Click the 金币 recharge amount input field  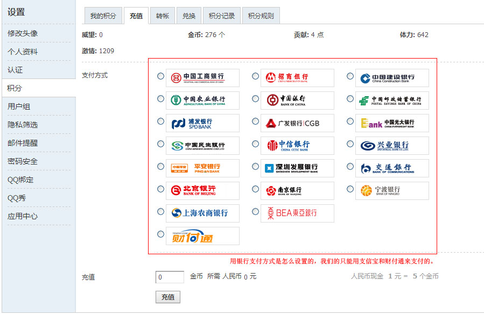click(x=170, y=277)
